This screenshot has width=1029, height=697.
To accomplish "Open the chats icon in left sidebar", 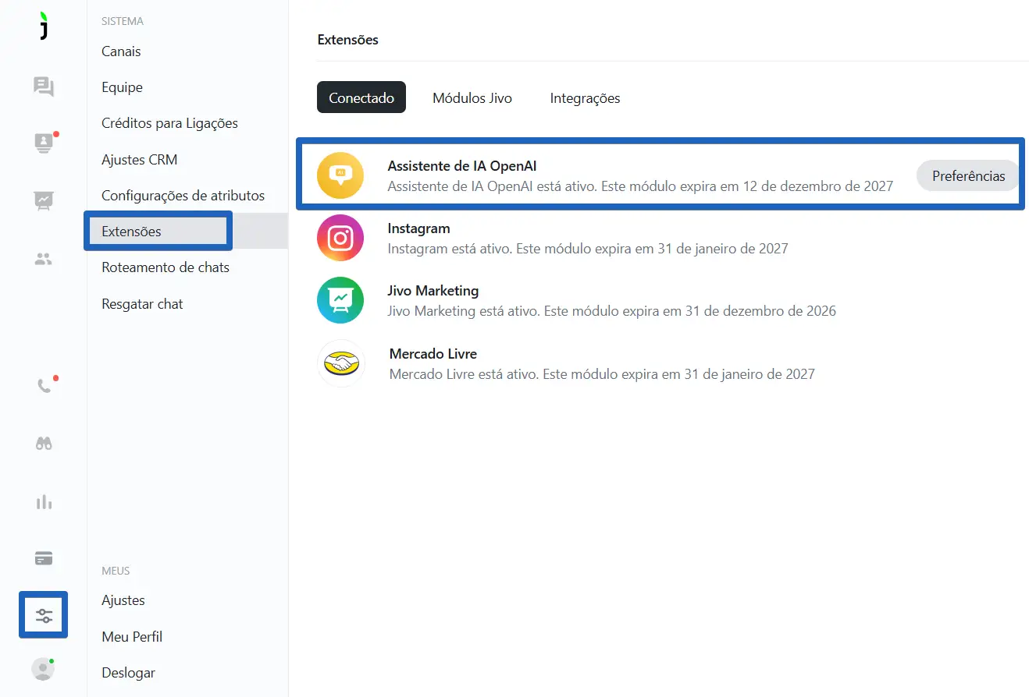I will click(x=44, y=87).
